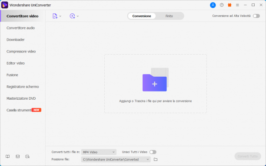Switch to the Finito tab
The image size is (266, 166).
point(169,16)
